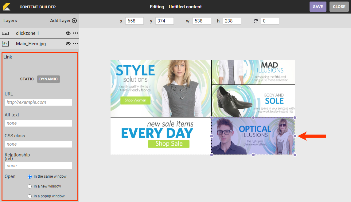The height and width of the screenshot is (202, 351).
Task: Switch link type to STATIC
Action: (27, 79)
